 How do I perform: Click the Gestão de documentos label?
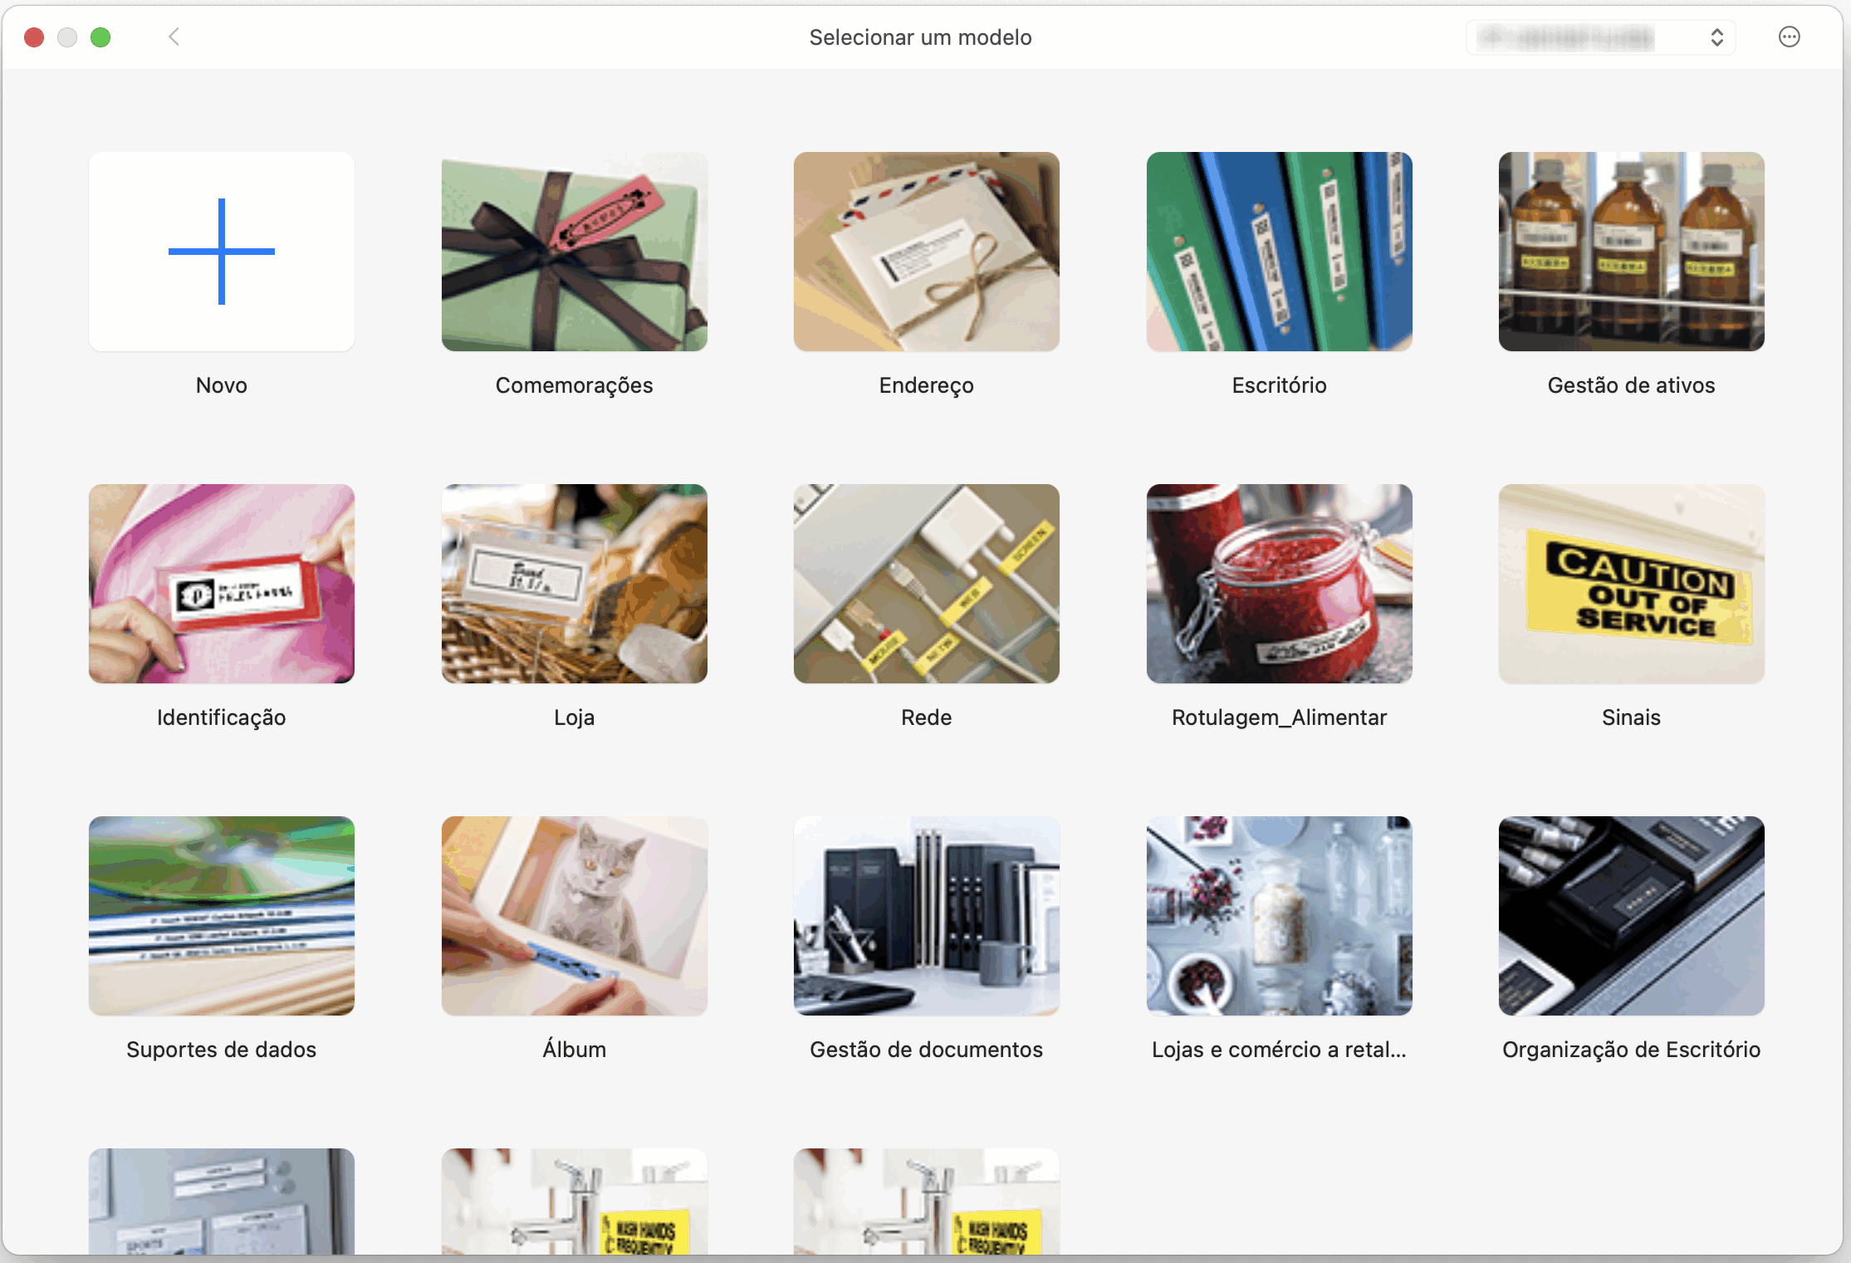pyautogui.click(x=927, y=1050)
